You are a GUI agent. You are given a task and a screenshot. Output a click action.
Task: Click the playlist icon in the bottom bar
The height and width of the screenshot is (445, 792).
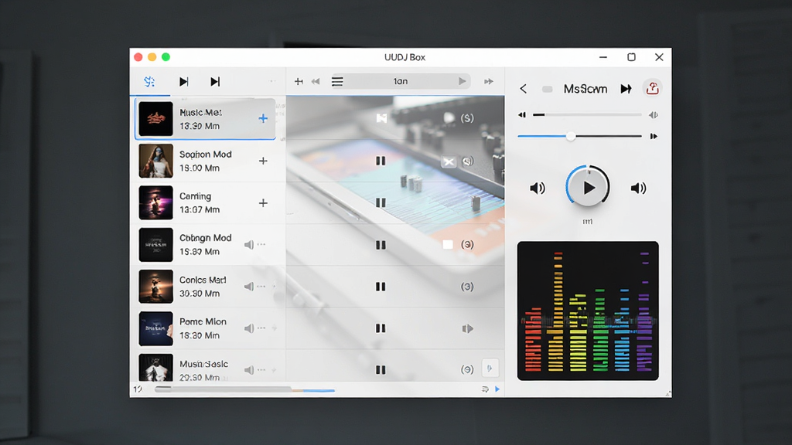pyautogui.click(x=486, y=389)
